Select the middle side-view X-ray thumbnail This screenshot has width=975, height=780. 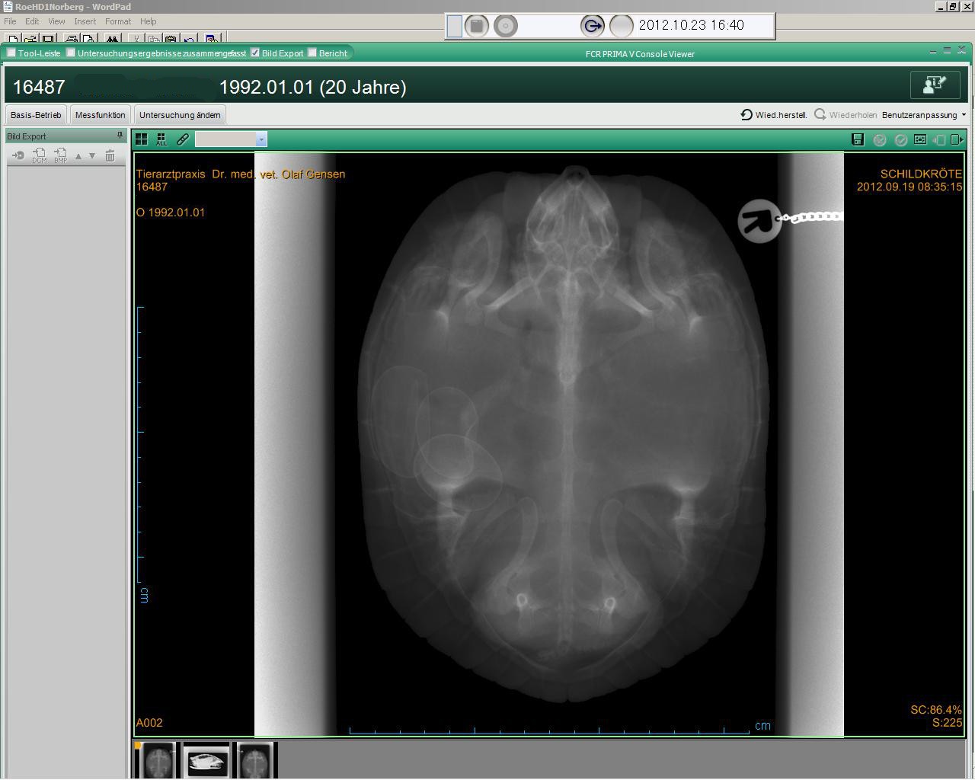pyautogui.click(x=206, y=761)
